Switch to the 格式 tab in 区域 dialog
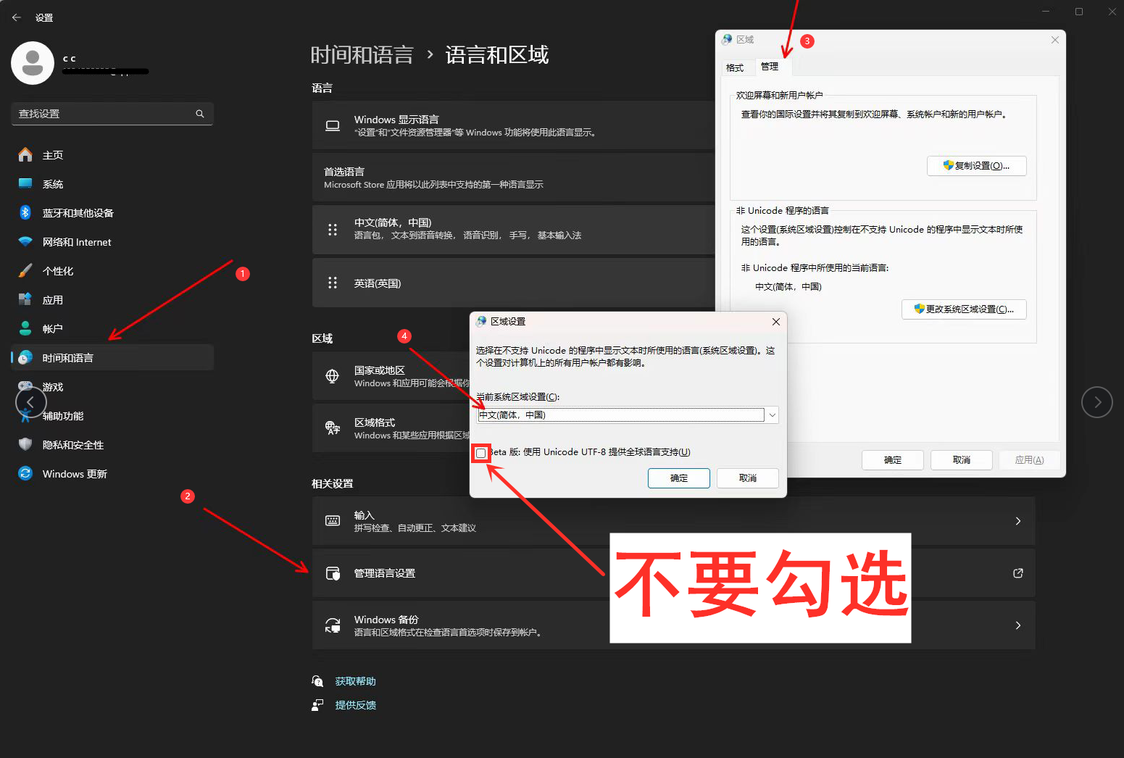Image resolution: width=1124 pixels, height=758 pixels. (735, 67)
